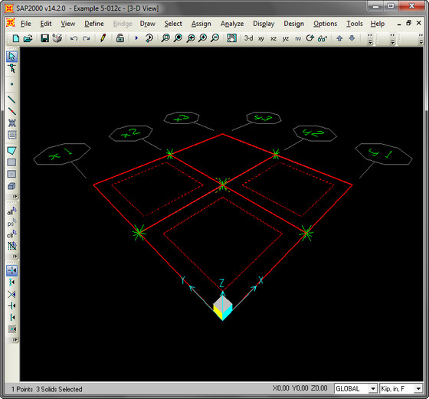Click the Run Analysis play arrow
This screenshot has width=429, height=399.
coord(136,38)
